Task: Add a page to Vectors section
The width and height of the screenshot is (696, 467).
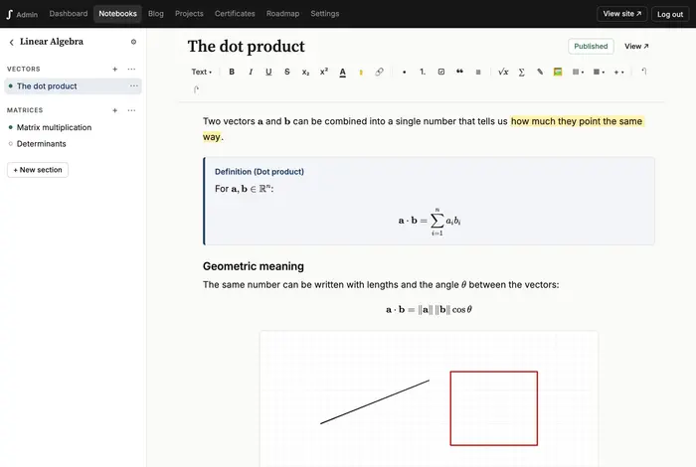Action: pos(115,69)
